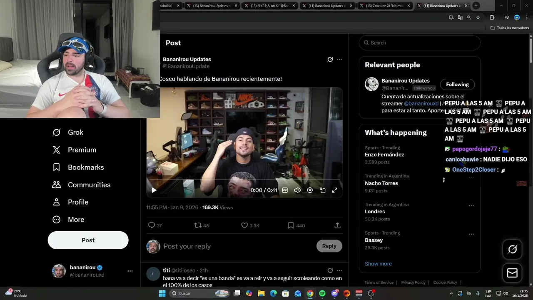This screenshot has height=300, width=533.
Task: Open More menu in the sidebar
Action: pyautogui.click(x=68, y=220)
